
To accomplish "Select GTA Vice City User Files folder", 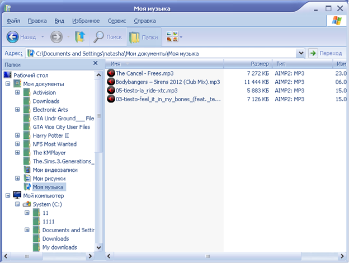I will 62,127.
